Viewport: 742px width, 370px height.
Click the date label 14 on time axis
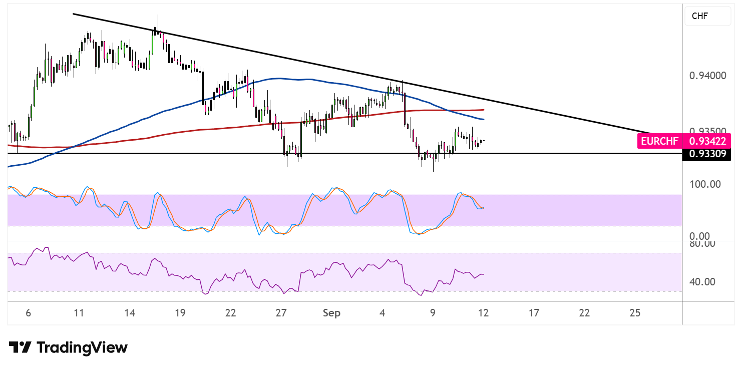click(x=130, y=313)
